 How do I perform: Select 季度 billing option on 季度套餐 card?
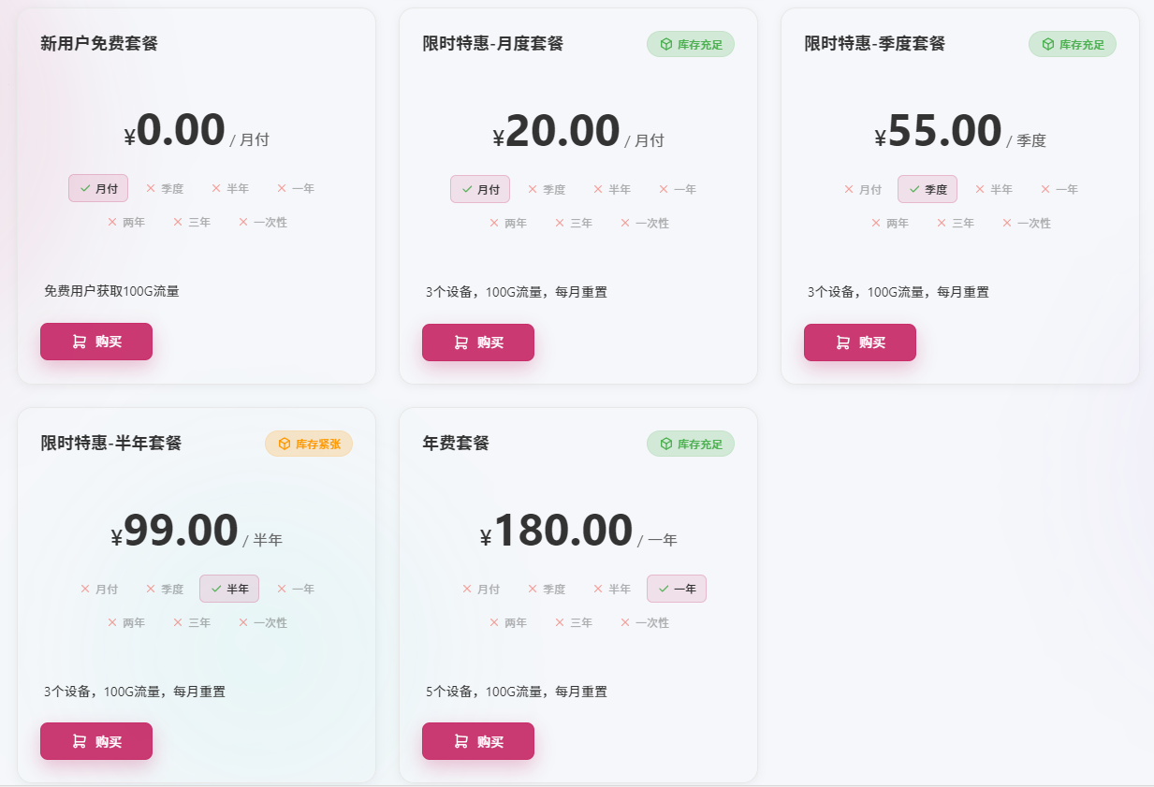pos(928,189)
